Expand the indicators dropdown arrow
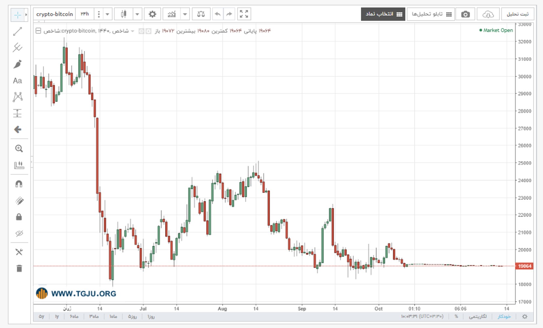Image resolution: width=543 pixels, height=328 pixels. 185,14
